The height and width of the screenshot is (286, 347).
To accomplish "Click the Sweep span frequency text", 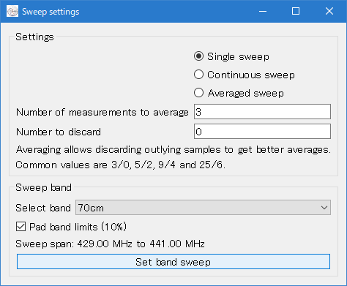I will tap(110, 244).
